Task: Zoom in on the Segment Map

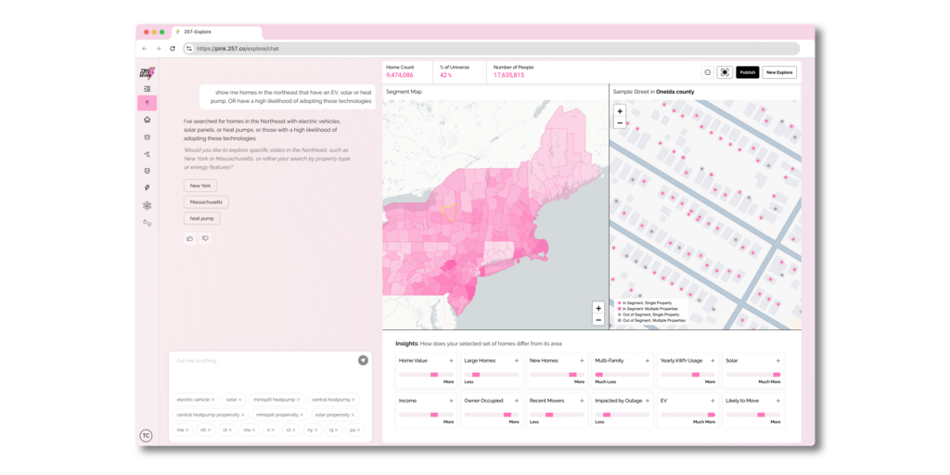Action: point(598,308)
